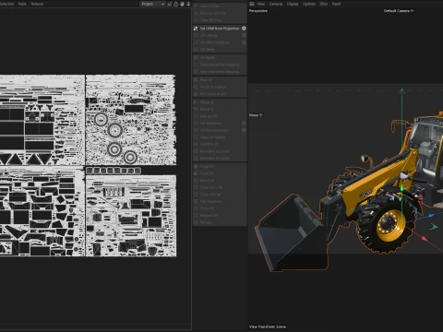
Task: Click the Fit UV to Canvas icon
Action: (x=196, y=87)
